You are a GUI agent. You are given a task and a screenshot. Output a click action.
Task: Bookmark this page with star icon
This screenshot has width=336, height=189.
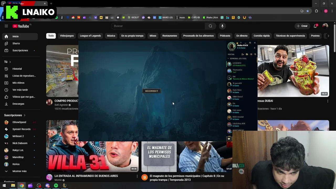point(308,11)
